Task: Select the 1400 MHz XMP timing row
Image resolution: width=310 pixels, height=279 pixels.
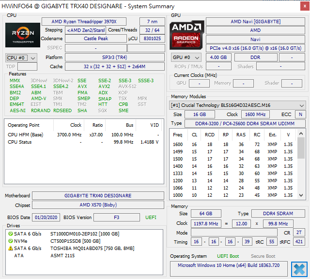Action: pyautogui.click(x=233, y=166)
